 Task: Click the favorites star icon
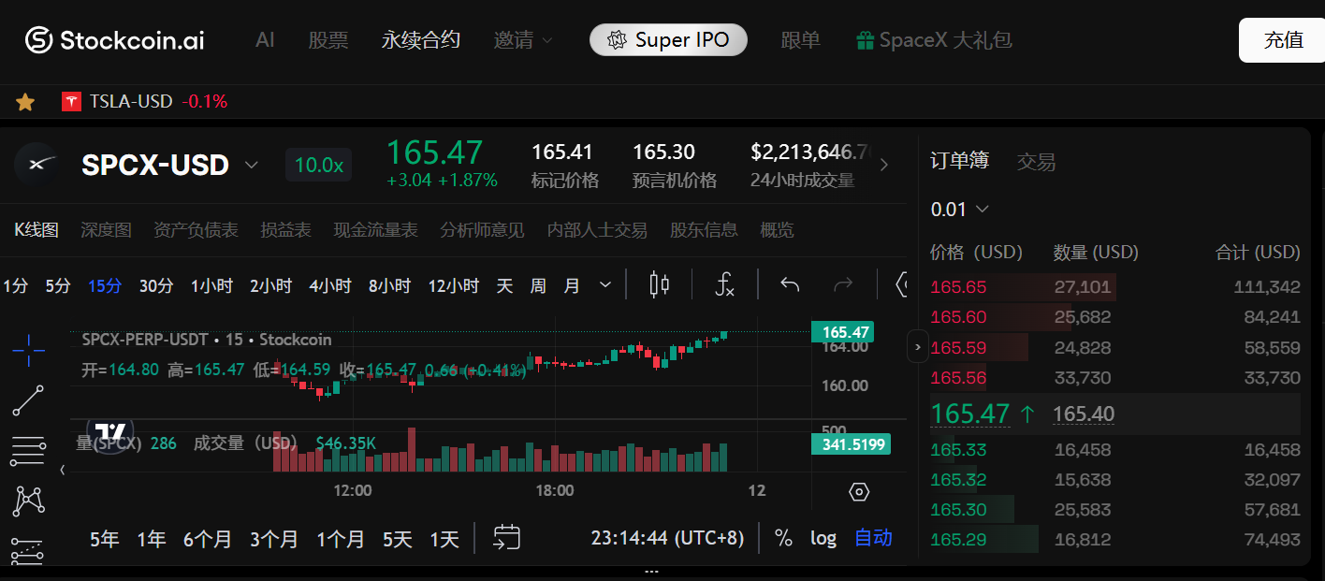(x=25, y=102)
